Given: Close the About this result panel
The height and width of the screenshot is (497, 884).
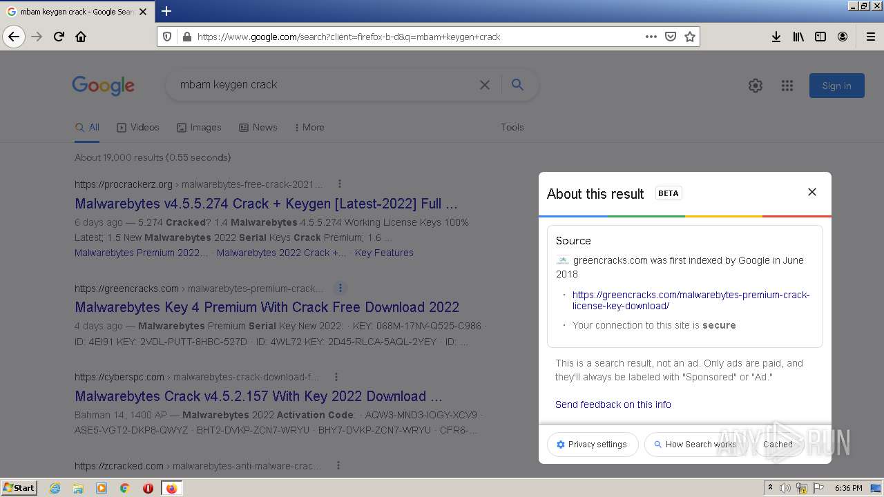Looking at the screenshot, I should point(812,192).
